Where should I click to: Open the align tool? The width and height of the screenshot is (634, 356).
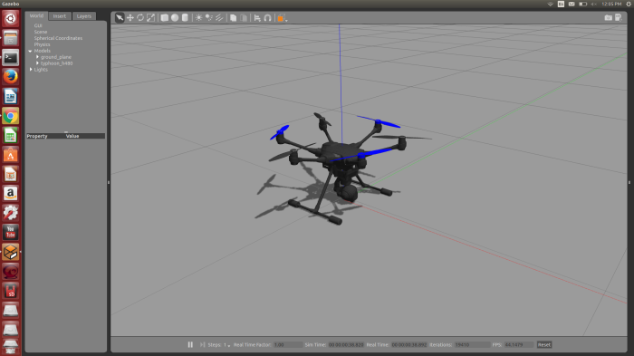[x=257, y=18]
